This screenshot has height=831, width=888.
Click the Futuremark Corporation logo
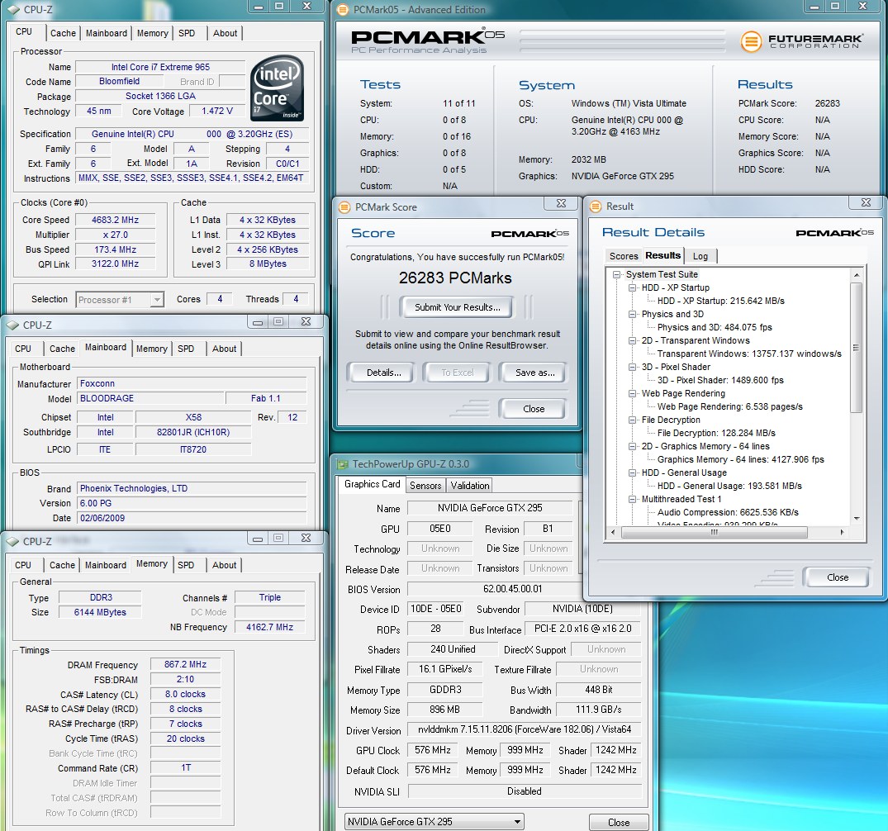(801, 41)
